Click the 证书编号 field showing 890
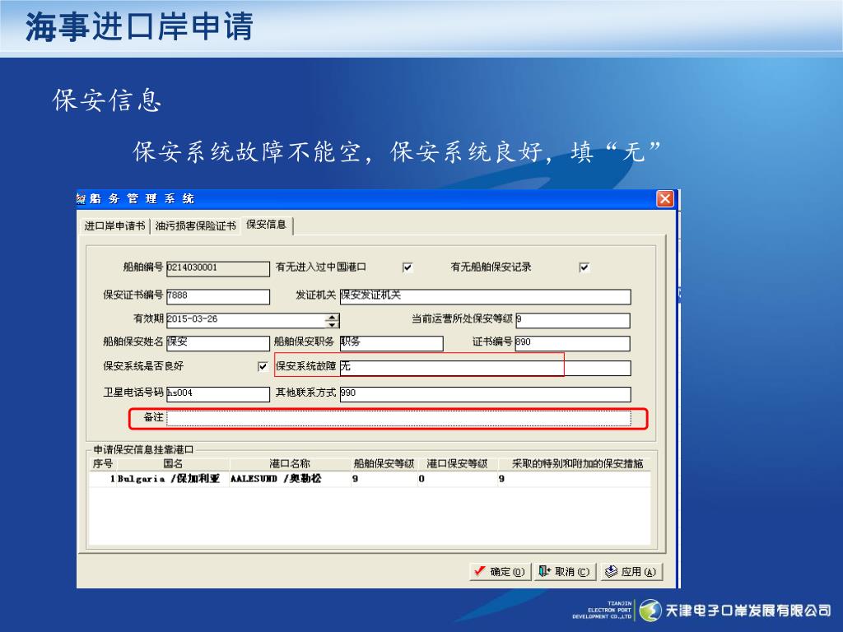Viewport: 843px width, 632px height. coord(573,343)
